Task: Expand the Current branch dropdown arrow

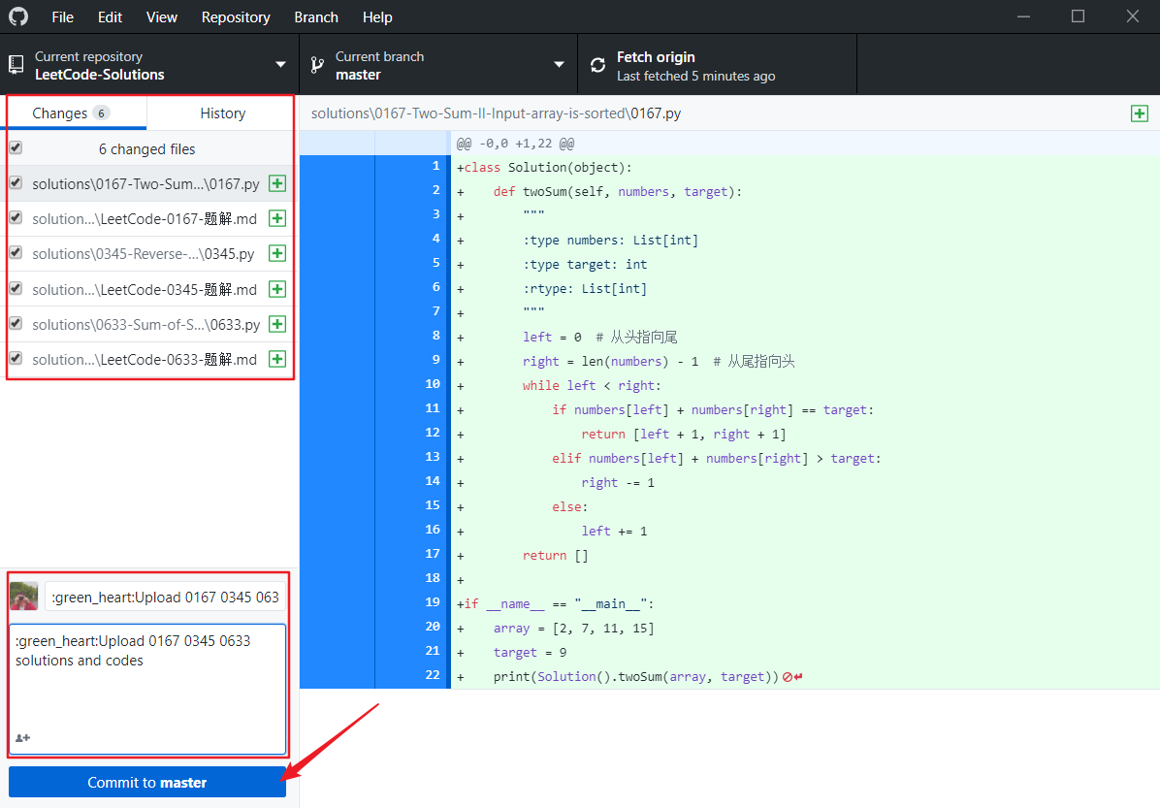Action: [x=560, y=65]
